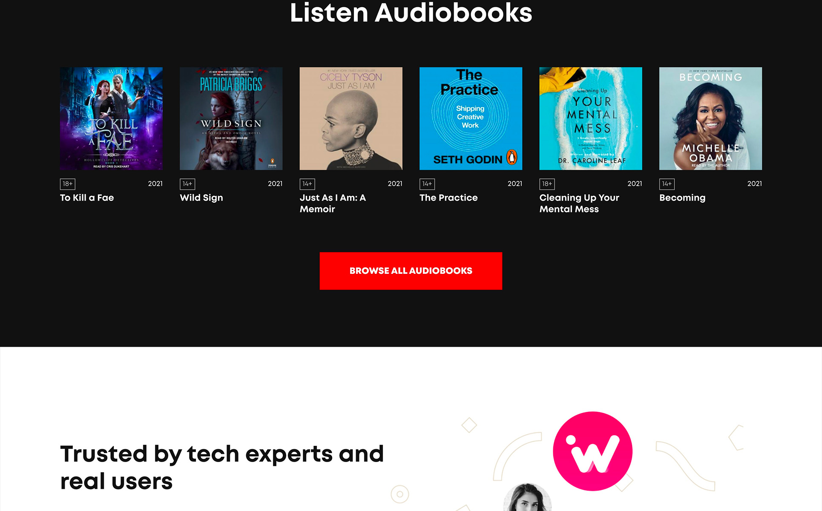Open the To Kill a Fae title link
Viewport: 822px width, 511px height.
tap(87, 198)
